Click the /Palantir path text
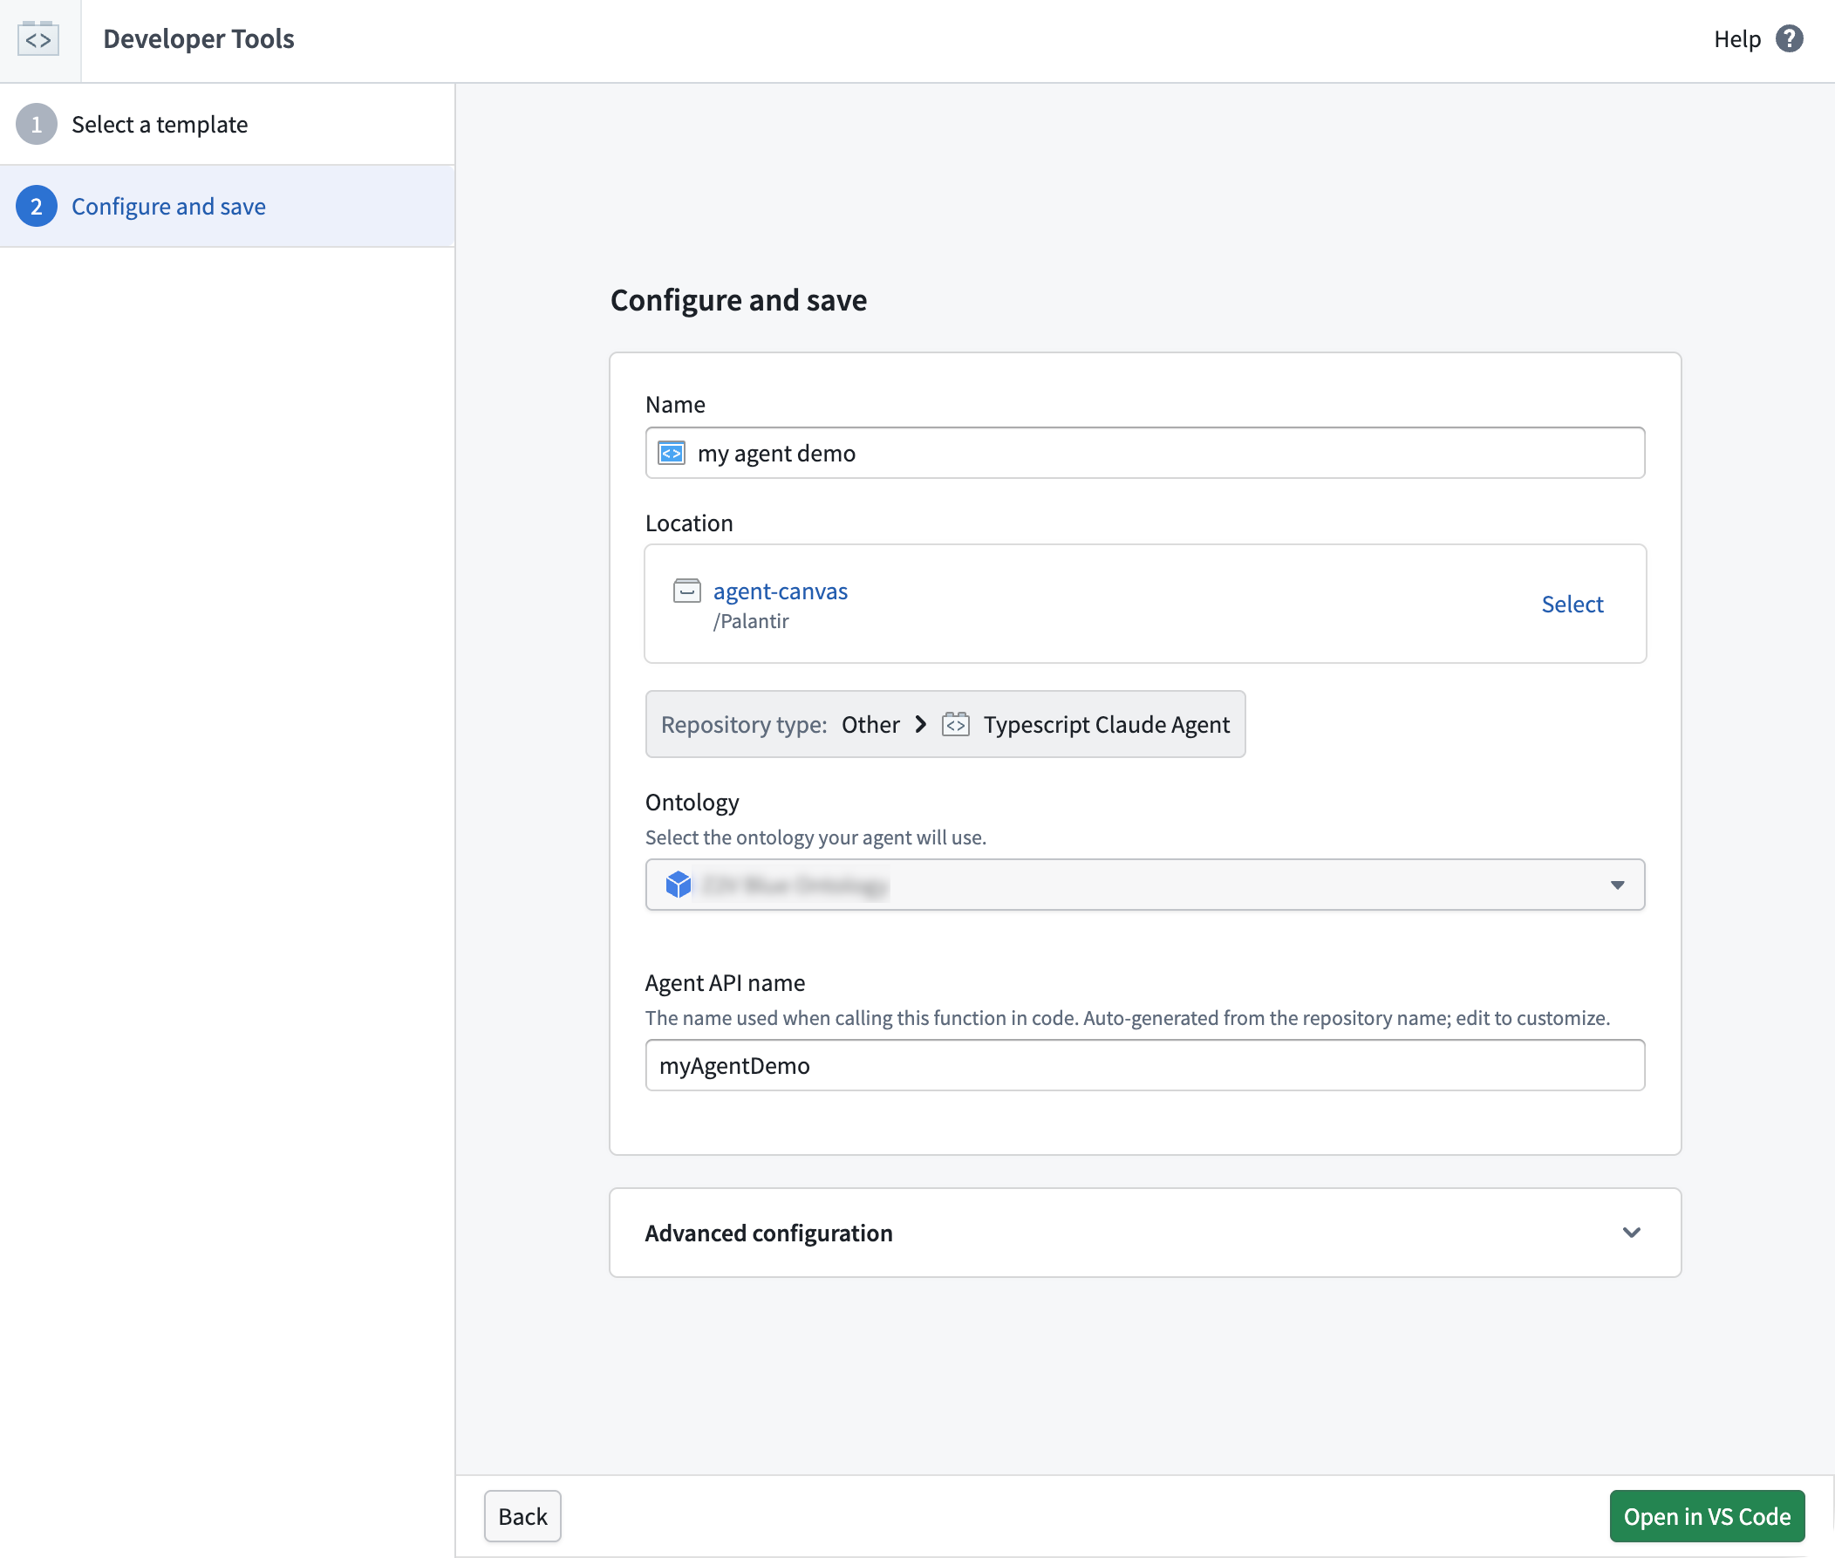 [751, 621]
